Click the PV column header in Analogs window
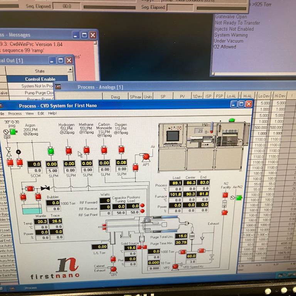This screenshot has height=296, width=296. (182, 96)
